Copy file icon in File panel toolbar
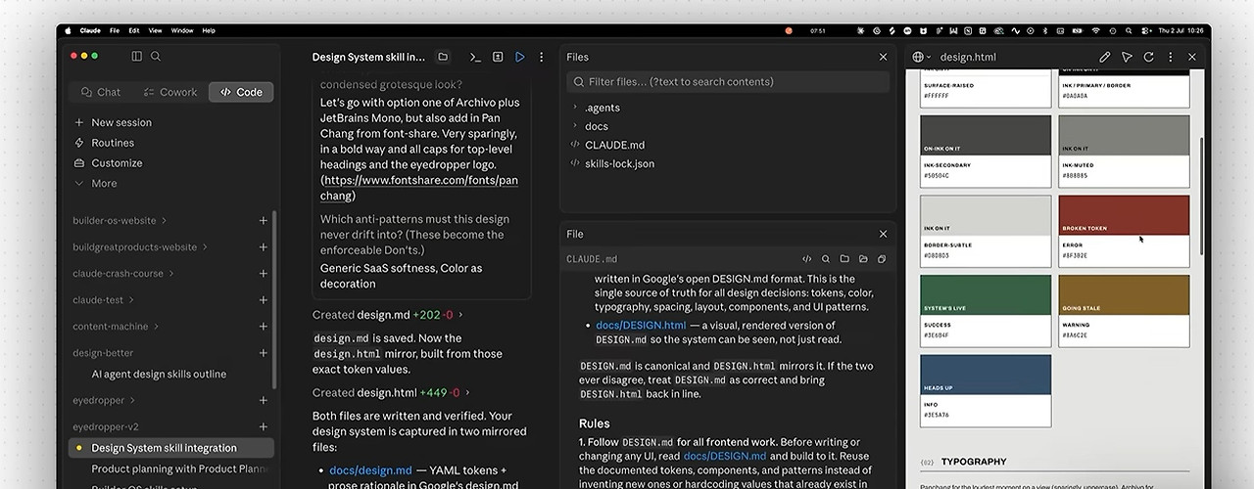Image resolution: width=1254 pixels, height=489 pixels. (882, 259)
